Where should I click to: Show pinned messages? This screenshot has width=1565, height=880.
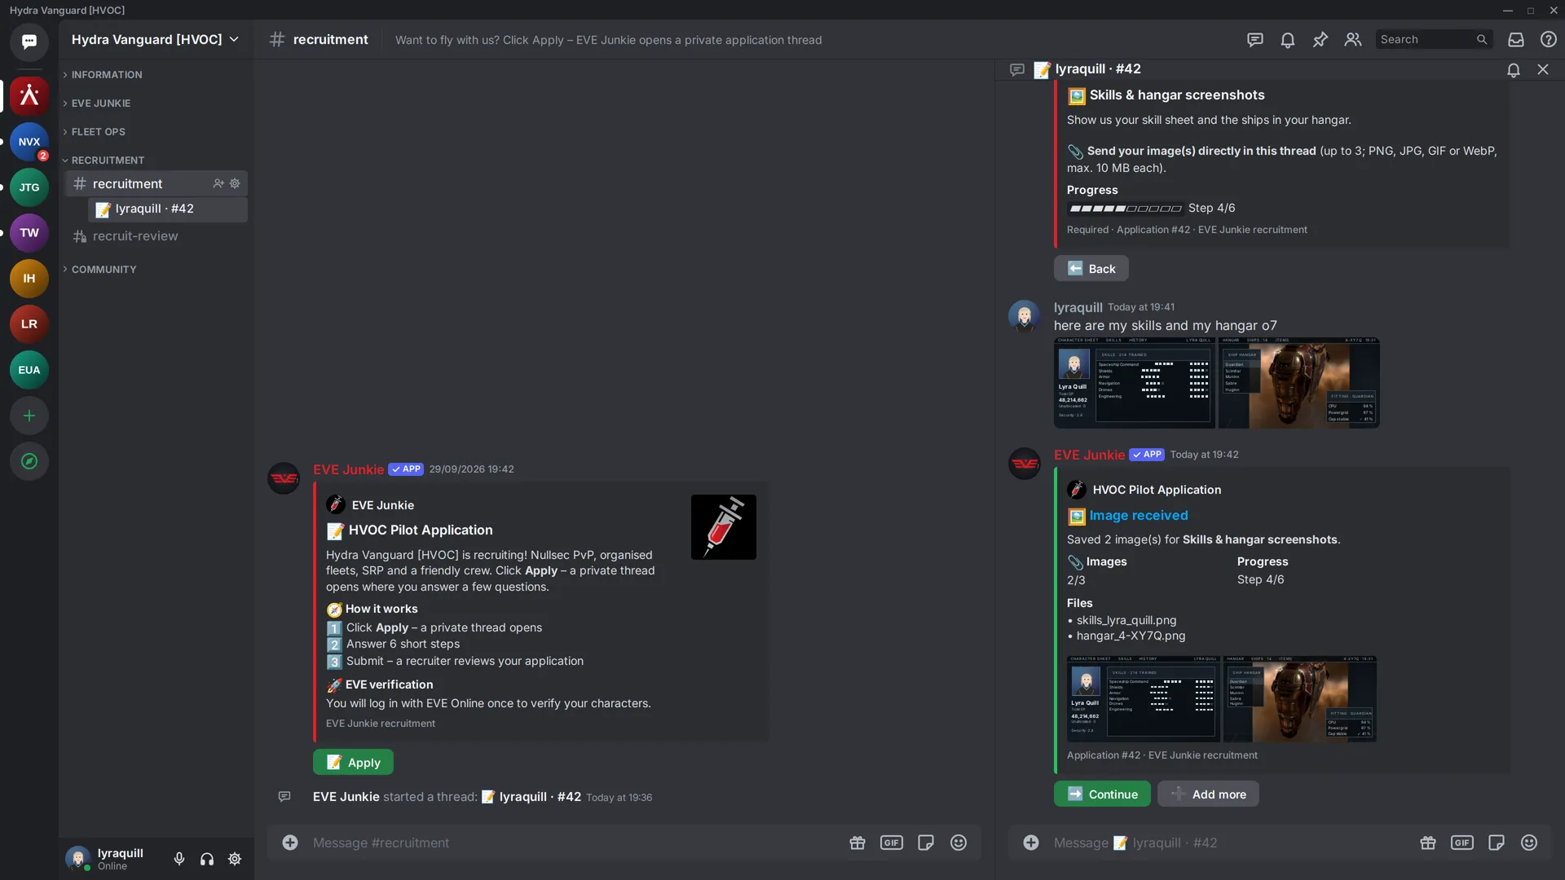tap(1320, 39)
